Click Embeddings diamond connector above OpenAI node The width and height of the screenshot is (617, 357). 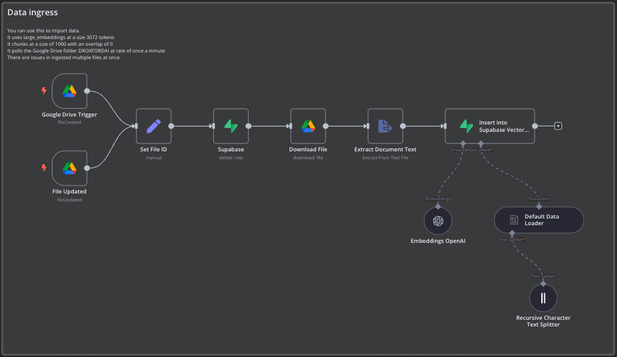[438, 206]
